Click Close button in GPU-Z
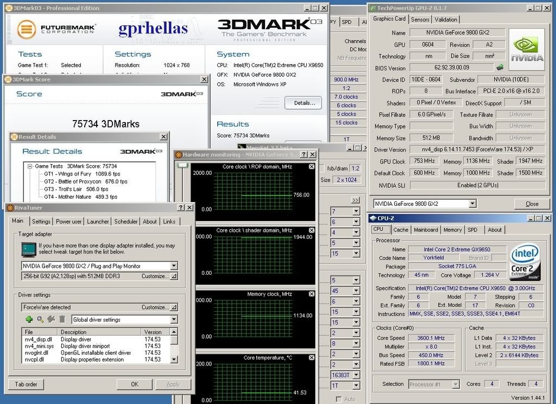Screen dimensions: 556x404 [532, 204]
